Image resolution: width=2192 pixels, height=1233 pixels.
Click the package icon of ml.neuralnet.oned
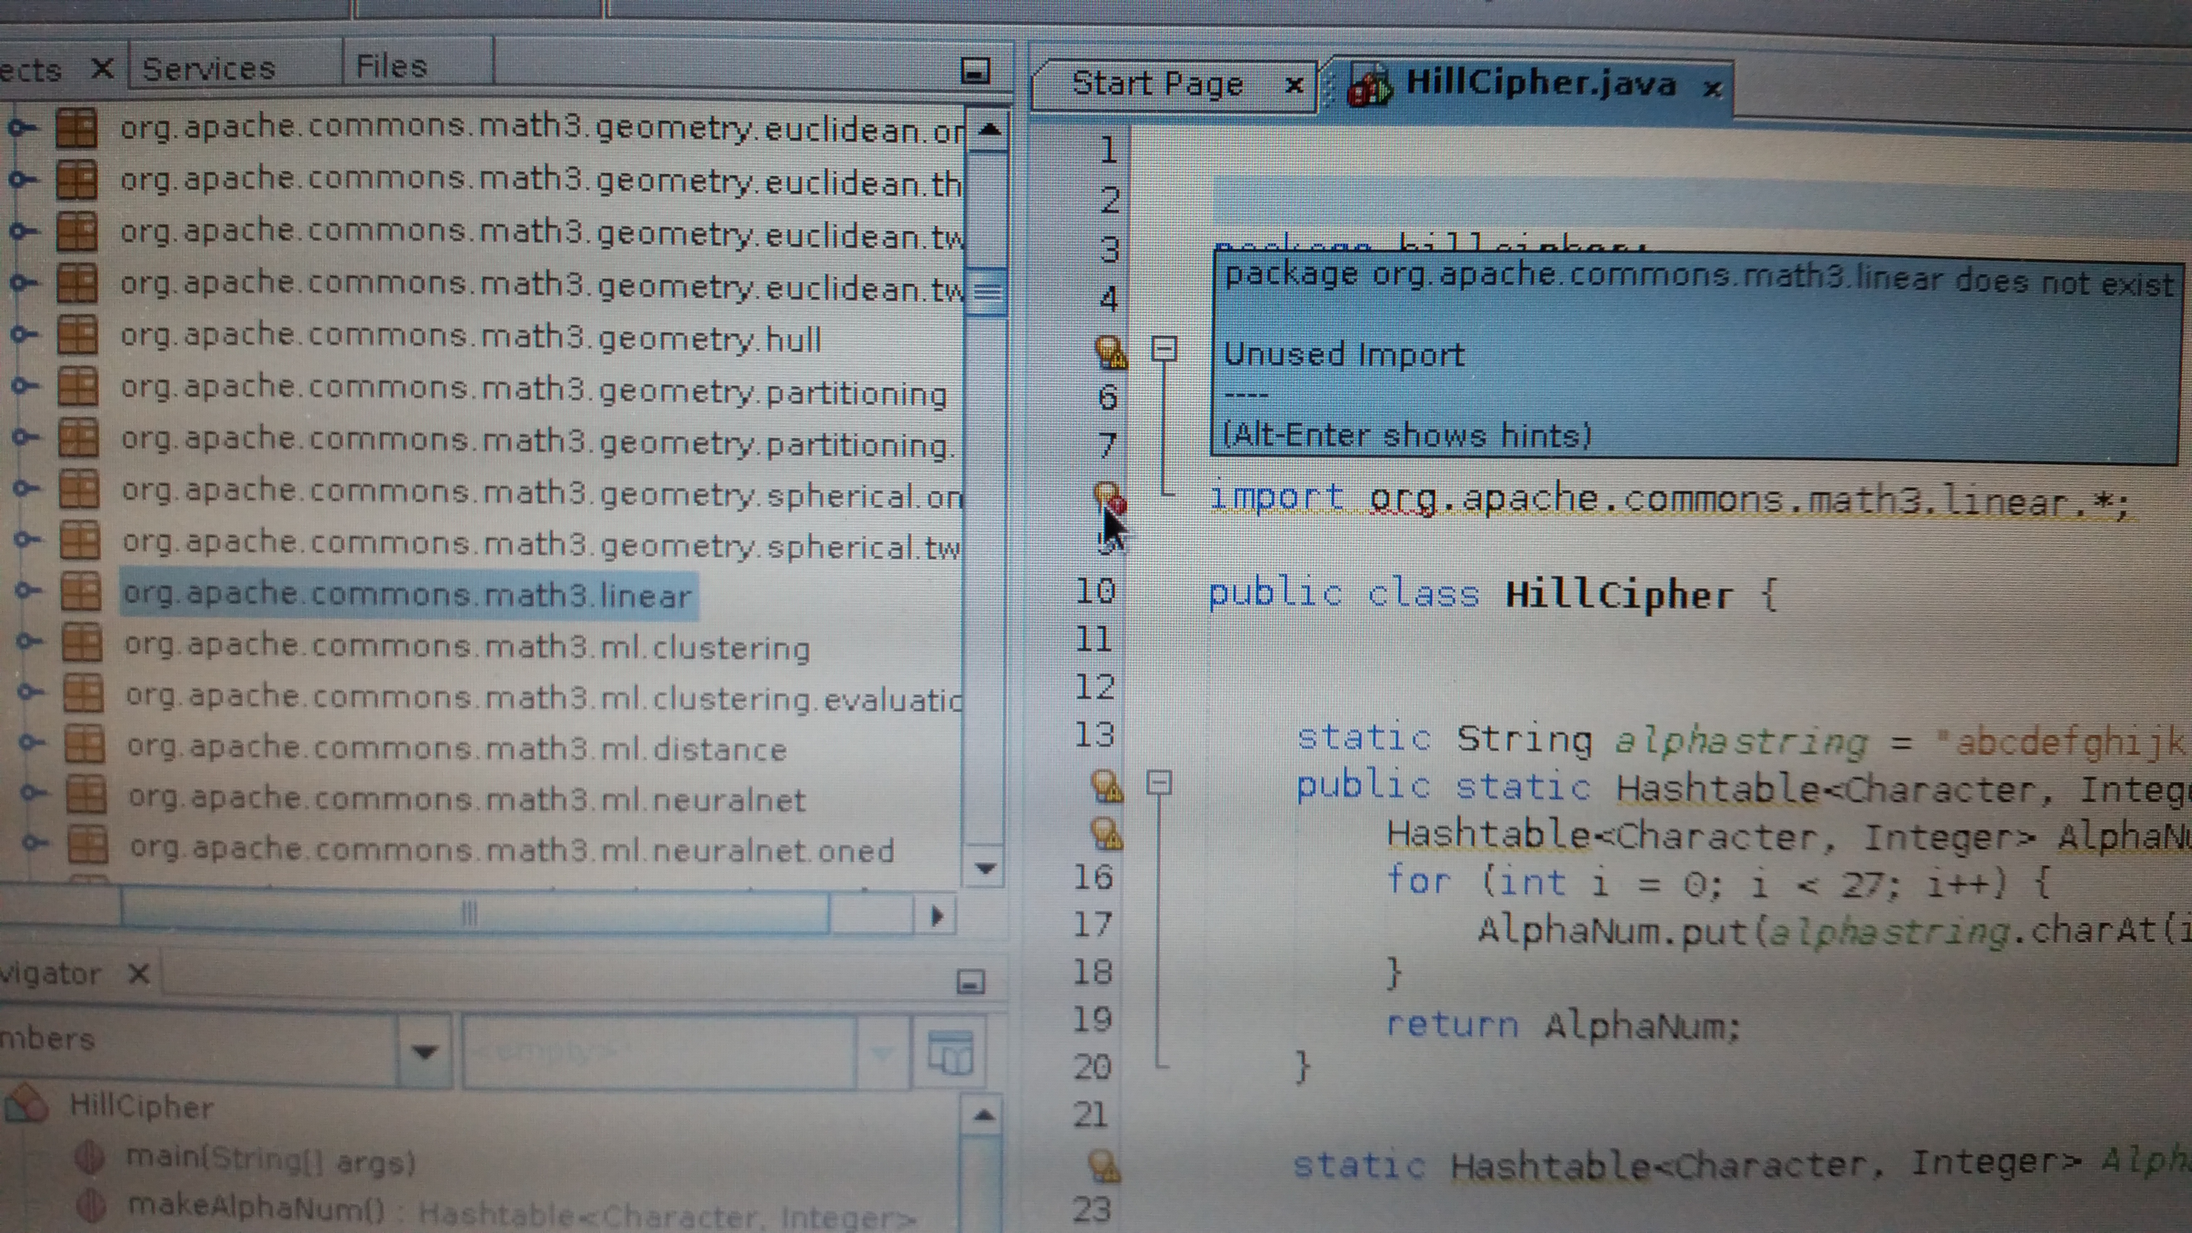[x=88, y=845]
